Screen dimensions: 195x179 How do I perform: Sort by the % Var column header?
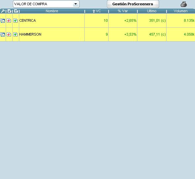tap(123, 11)
